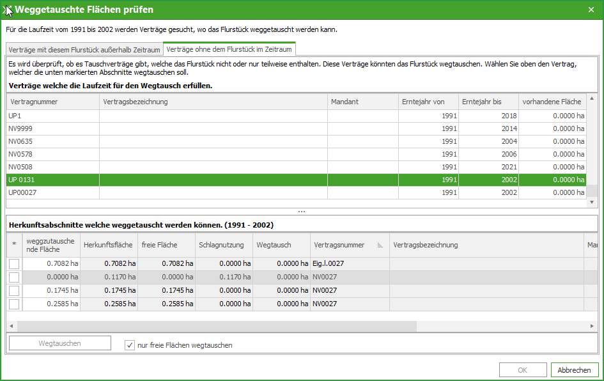This screenshot has width=604, height=381.
Task: Click the sort icon in lower Vertragsnummer header
Action: 380,245
